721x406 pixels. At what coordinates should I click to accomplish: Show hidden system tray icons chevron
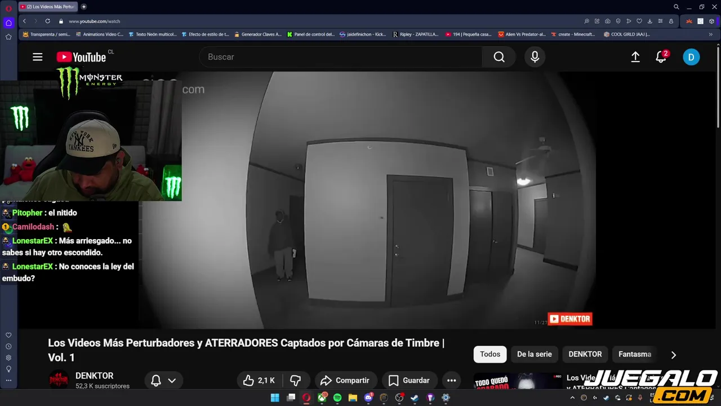(573, 398)
